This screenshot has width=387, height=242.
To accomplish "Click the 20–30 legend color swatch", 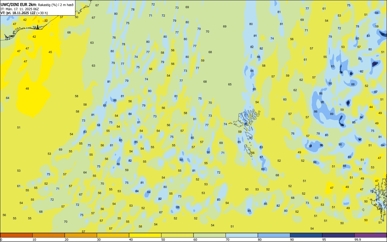I will pos(81,235).
